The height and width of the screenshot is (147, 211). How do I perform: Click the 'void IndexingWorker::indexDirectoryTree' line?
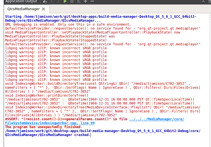(103, 107)
